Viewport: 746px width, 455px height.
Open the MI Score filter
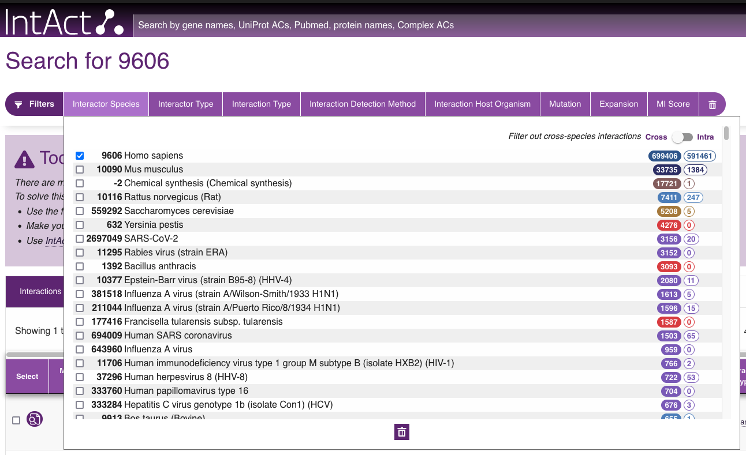point(673,104)
